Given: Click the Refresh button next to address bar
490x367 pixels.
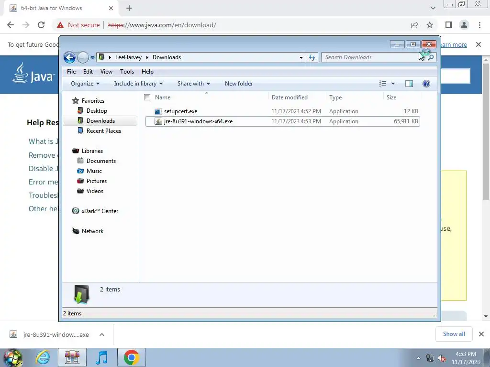Looking at the screenshot, I should pyautogui.click(x=312, y=57).
